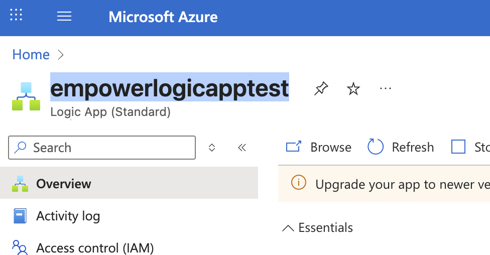The width and height of the screenshot is (490, 255).
Task: Add resource to favorites with star
Action: [x=353, y=89]
